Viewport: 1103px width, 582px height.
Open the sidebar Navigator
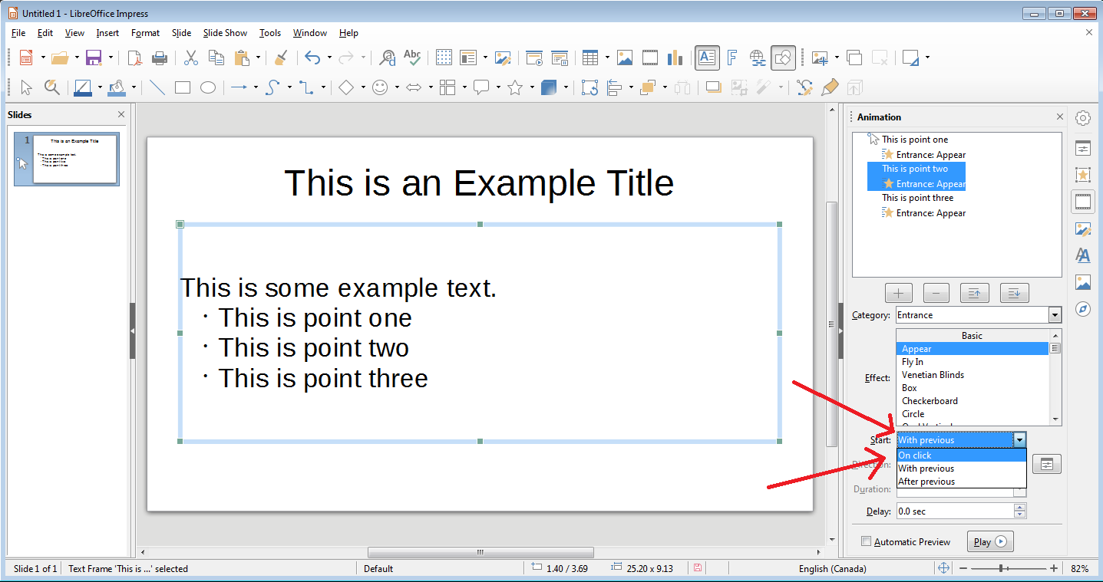coord(1083,309)
